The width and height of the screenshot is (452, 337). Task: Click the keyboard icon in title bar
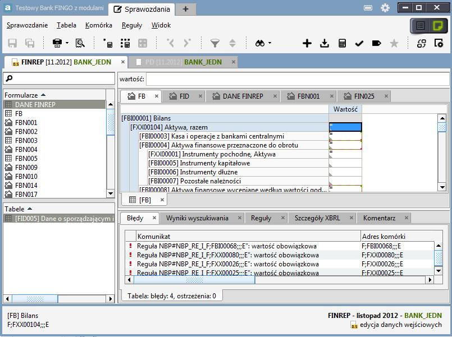pyautogui.click(x=368, y=8)
